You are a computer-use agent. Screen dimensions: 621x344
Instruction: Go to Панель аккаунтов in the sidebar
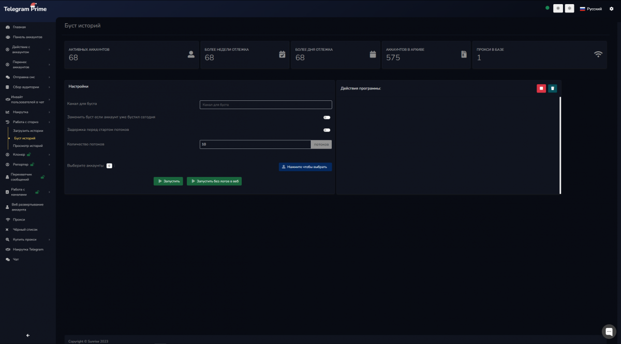(x=27, y=37)
